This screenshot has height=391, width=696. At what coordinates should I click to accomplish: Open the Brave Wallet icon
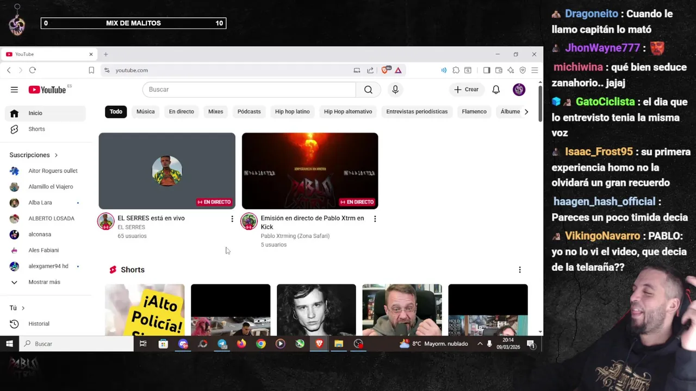coord(499,70)
